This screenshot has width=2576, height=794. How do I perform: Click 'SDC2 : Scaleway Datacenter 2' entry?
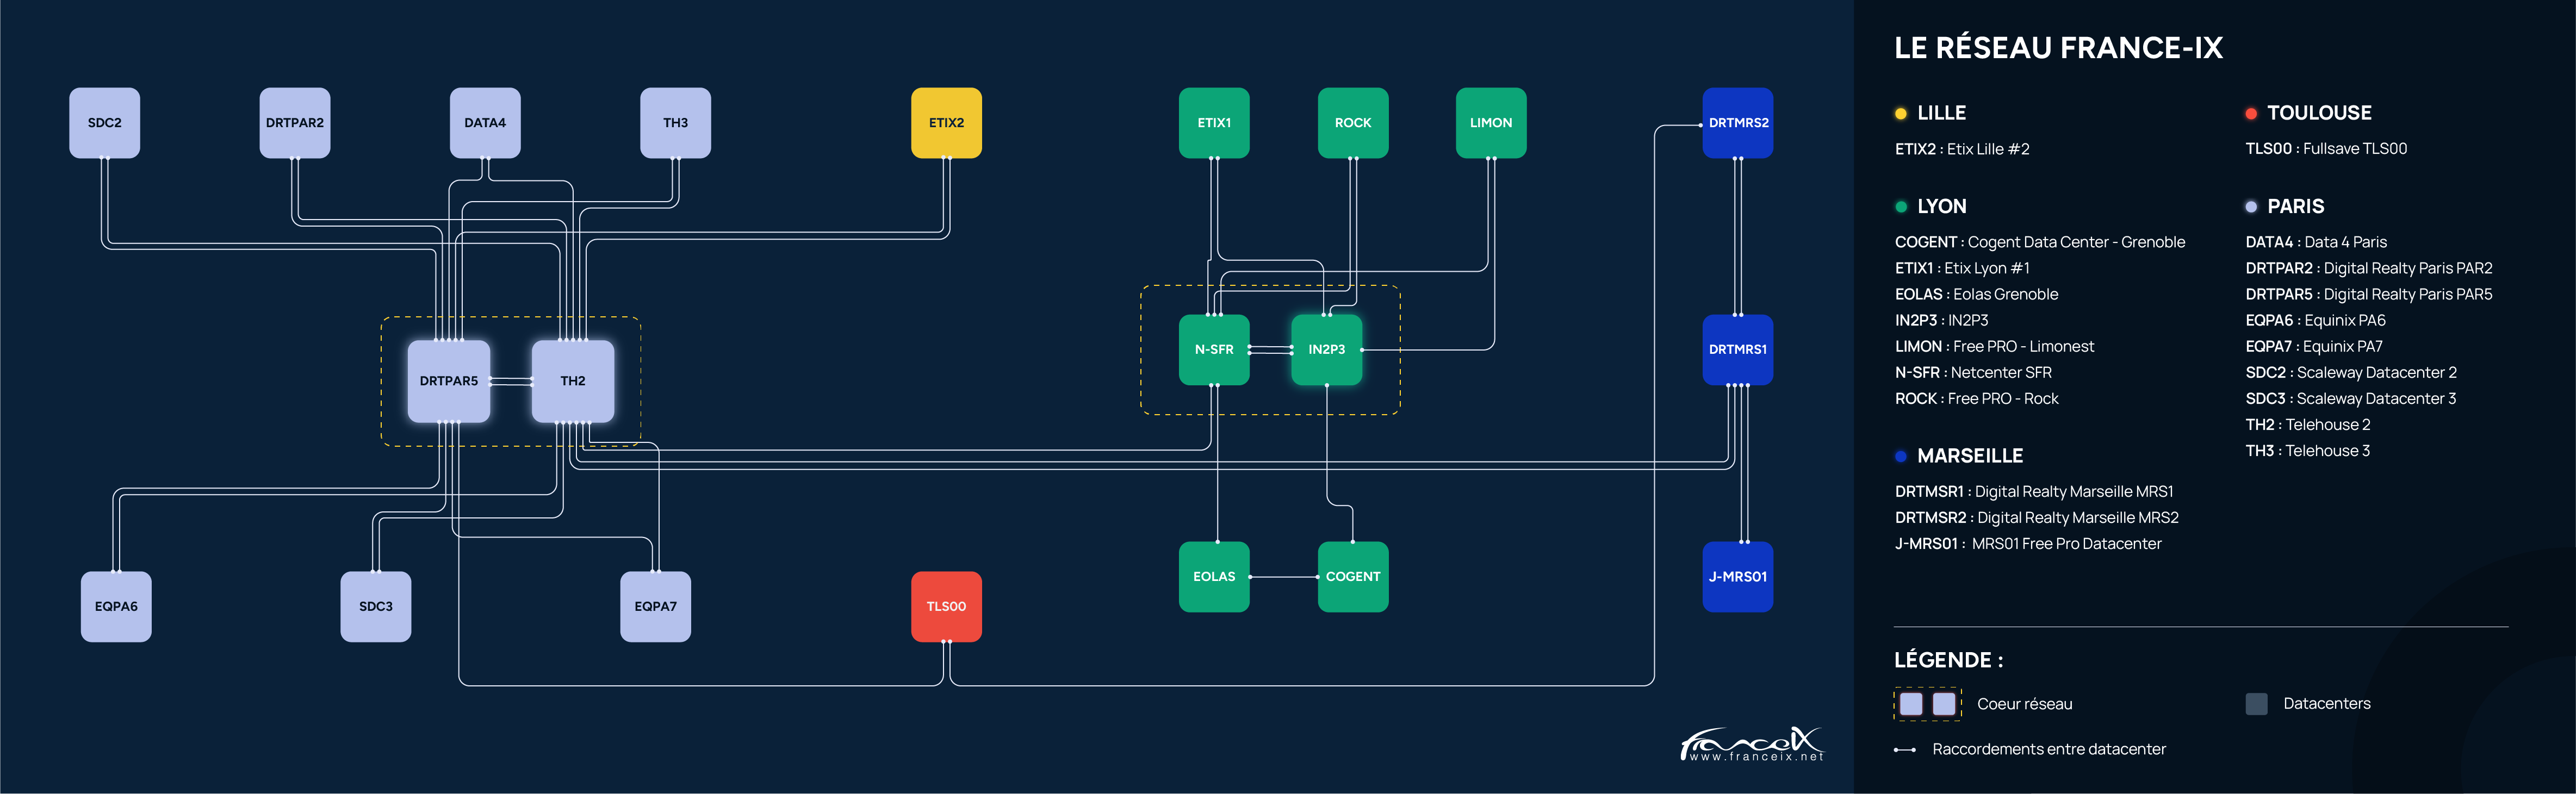pyautogui.click(x=2351, y=372)
